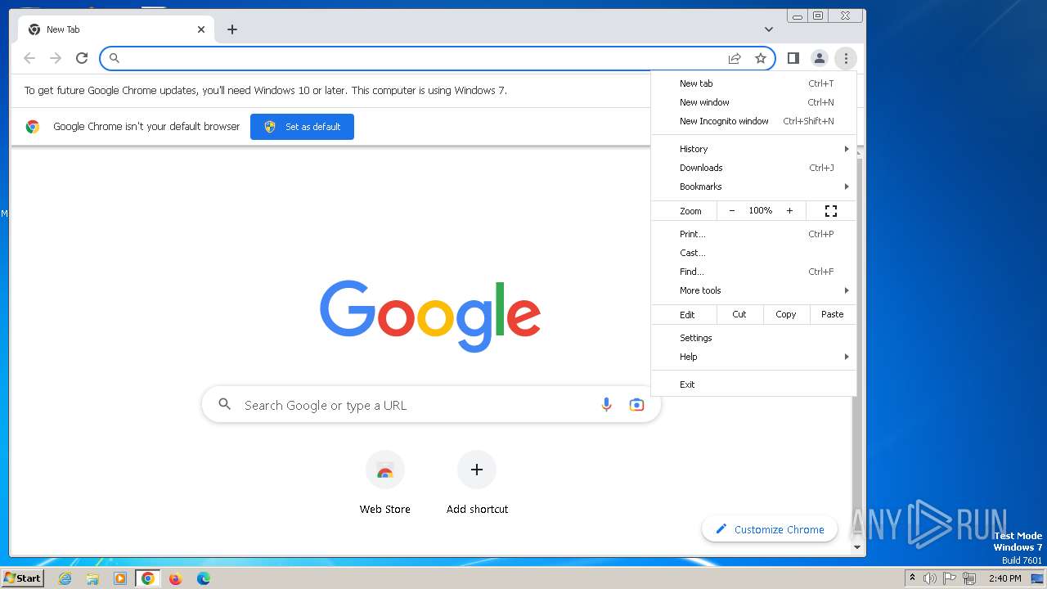Click the 2:40 PM taskbar clock
This screenshot has height=589, width=1047.
tap(1004, 578)
